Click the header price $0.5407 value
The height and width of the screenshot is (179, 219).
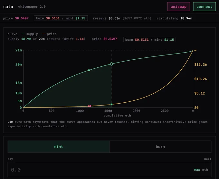click(22, 18)
